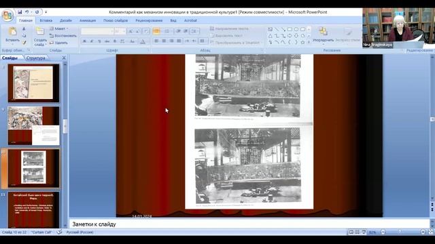Switch to Слайды pane tab
Viewport: 435px width, 244px height.
10,58
